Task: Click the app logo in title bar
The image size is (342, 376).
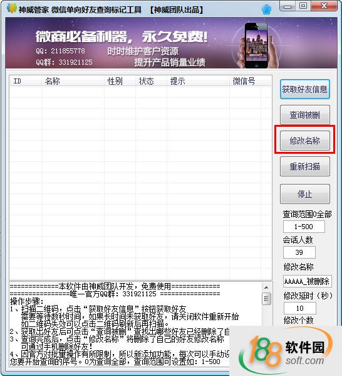Action: [11, 9]
